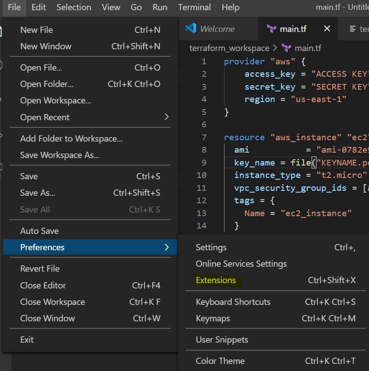This screenshot has height=371, width=369.
Task: Click the VS Code logo on Welcome tab
Action: point(191,28)
